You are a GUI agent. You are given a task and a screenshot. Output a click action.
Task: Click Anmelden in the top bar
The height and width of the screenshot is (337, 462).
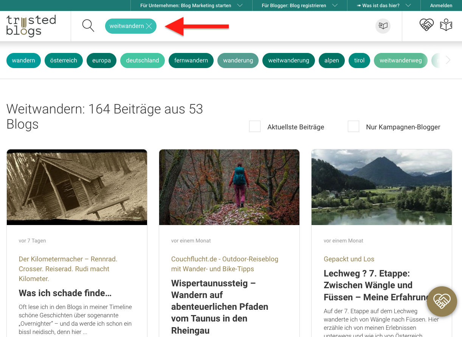coord(441,6)
